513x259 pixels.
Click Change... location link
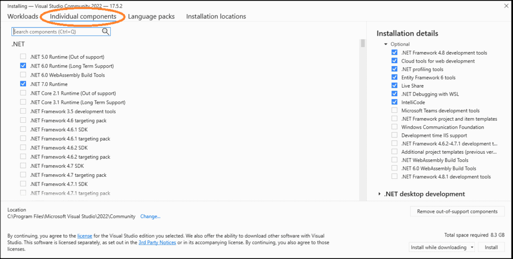(150, 216)
